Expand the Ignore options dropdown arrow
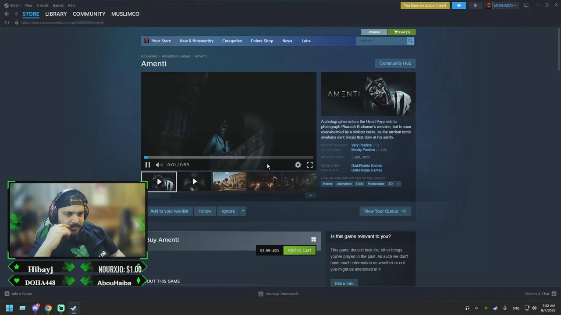The height and width of the screenshot is (315, 561). [243, 211]
